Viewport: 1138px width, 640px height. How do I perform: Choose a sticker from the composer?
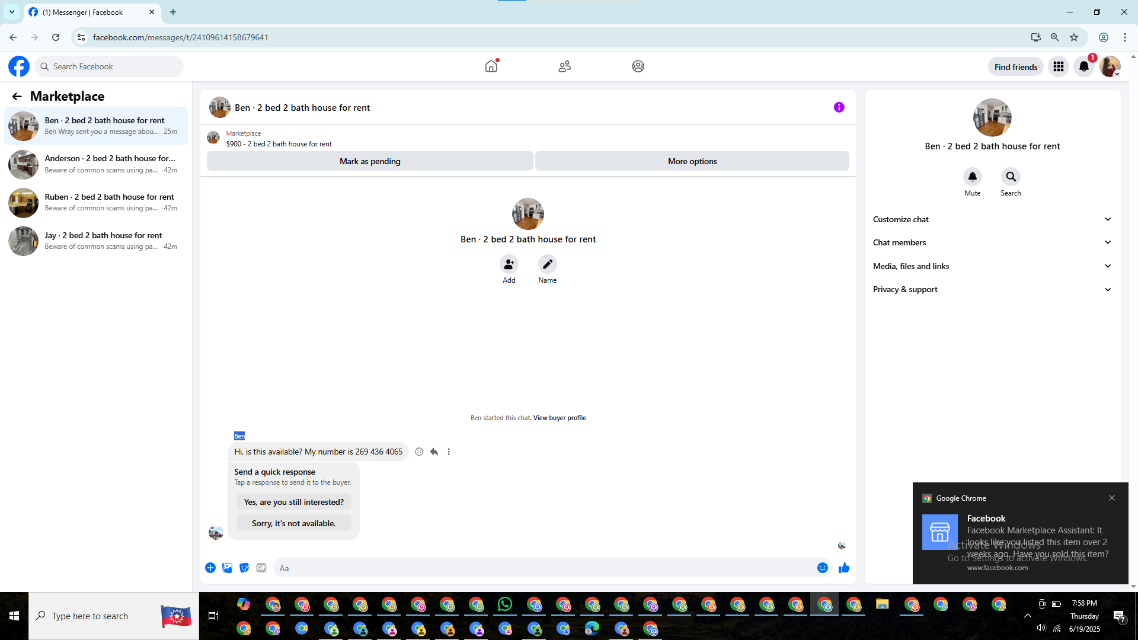tap(244, 568)
